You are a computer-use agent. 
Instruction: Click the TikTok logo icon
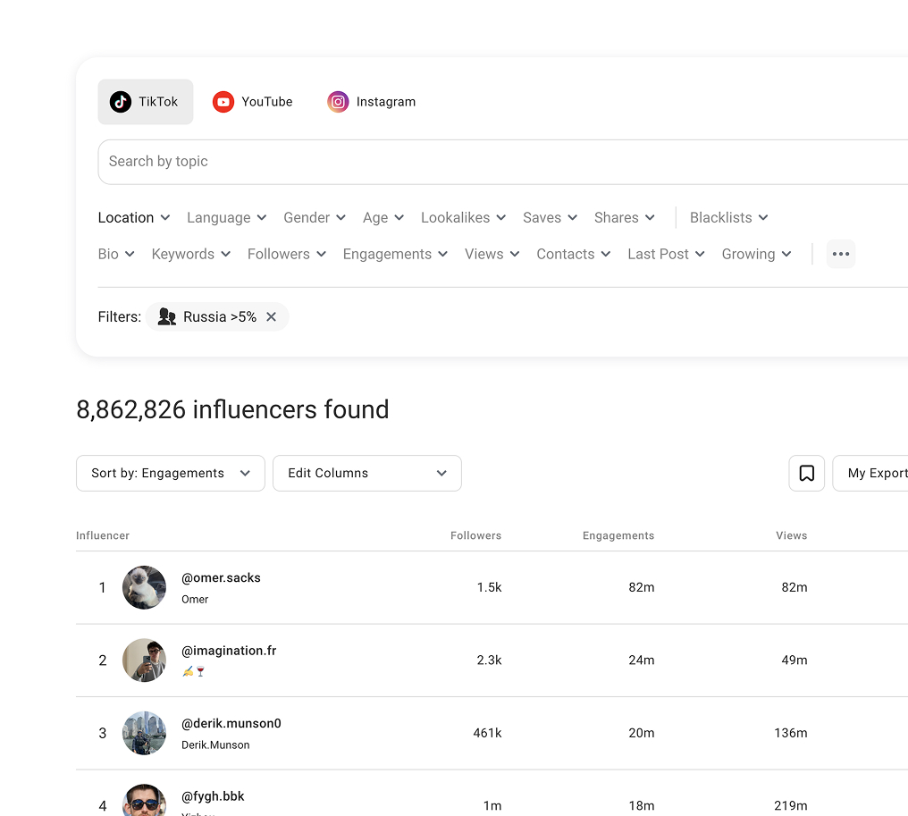click(121, 102)
